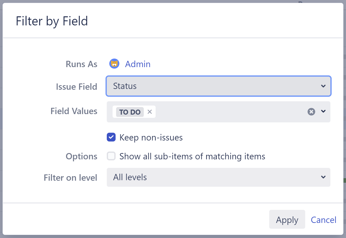Click the Filter on level chevron
The height and width of the screenshot is (238, 346).
click(x=323, y=177)
